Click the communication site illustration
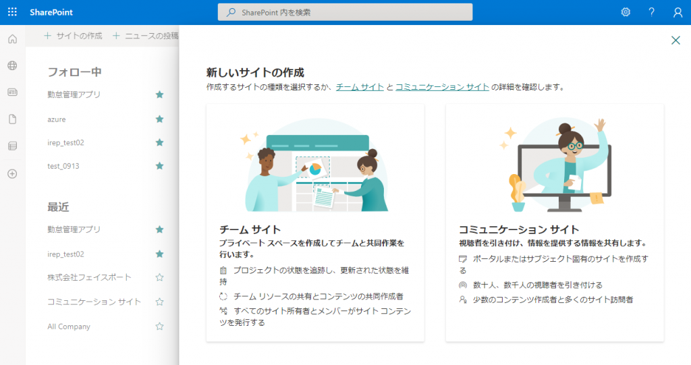 coord(555,165)
